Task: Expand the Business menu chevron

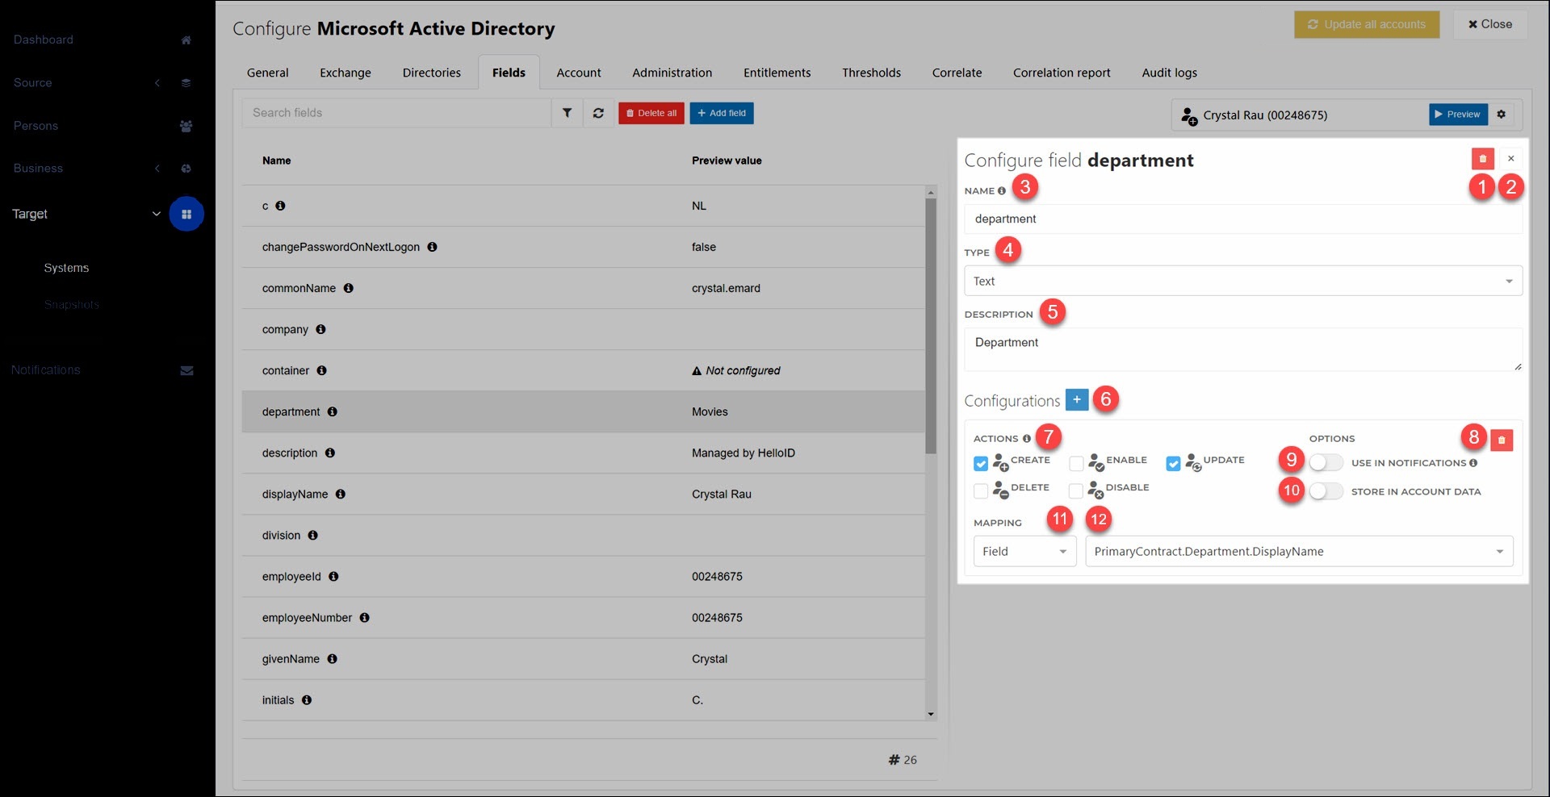Action: [x=157, y=169]
